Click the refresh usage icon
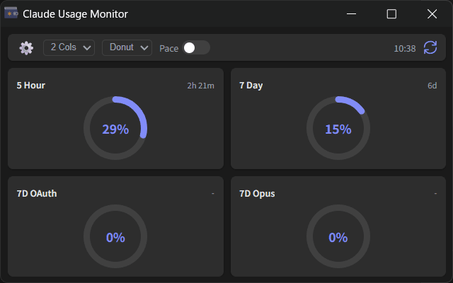This screenshot has height=283, width=453. [430, 47]
